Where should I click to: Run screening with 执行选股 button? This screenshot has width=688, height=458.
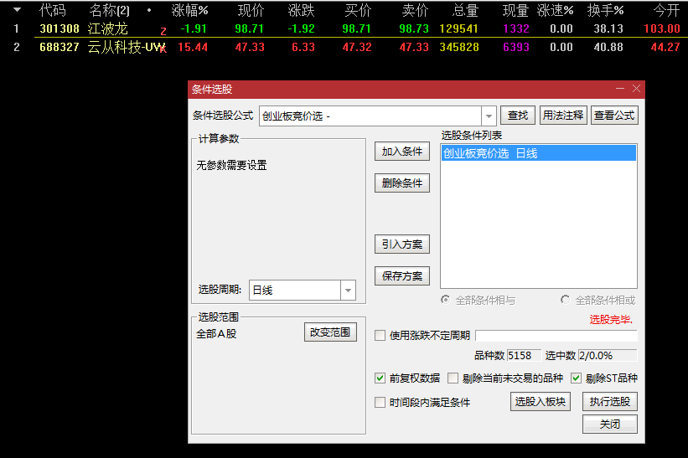(x=610, y=401)
